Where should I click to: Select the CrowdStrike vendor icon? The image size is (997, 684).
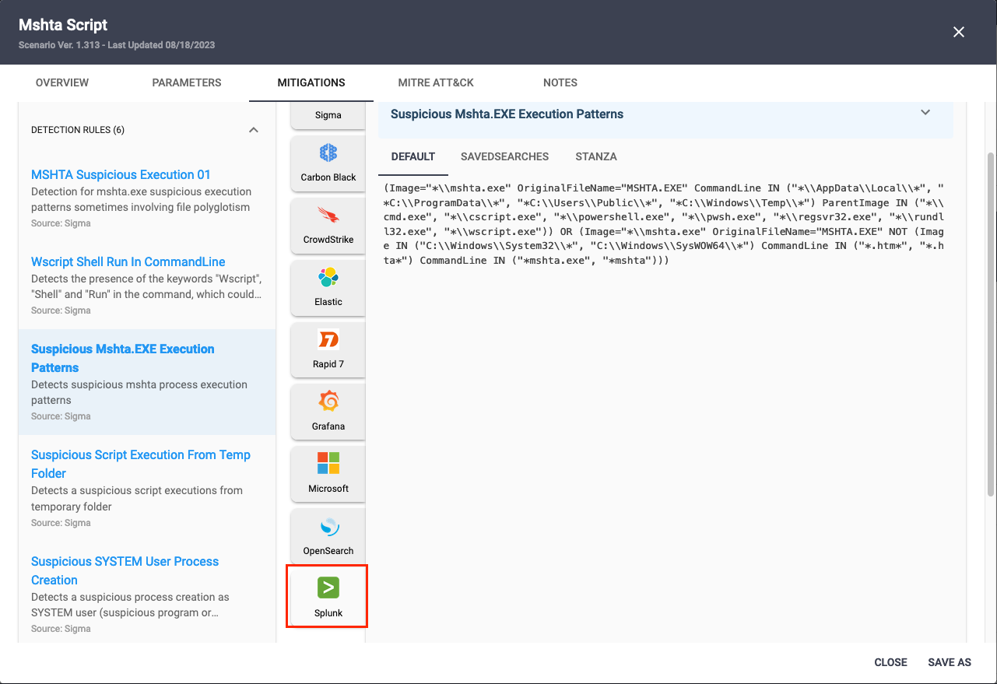pyautogui.click(x=328, y=216)
